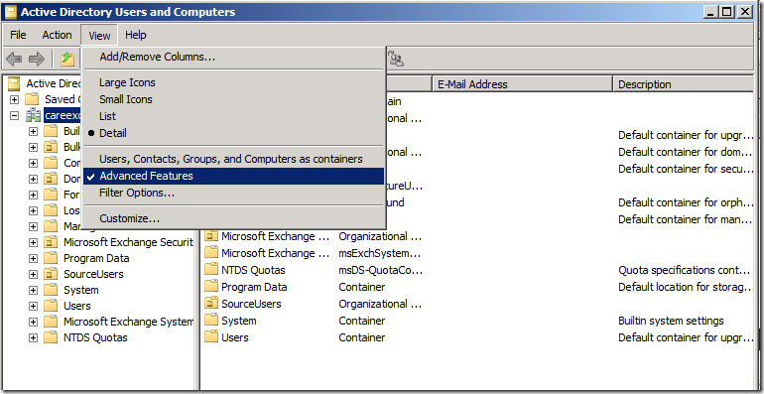Choose Add/Remove Columns... from View menu
764x394 pixels.
[233, 57]
